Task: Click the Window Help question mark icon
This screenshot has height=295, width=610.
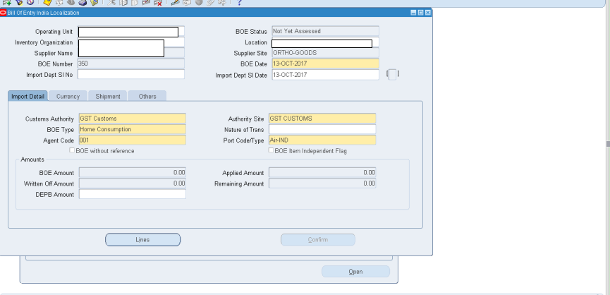Action: (x=239, y=2)
